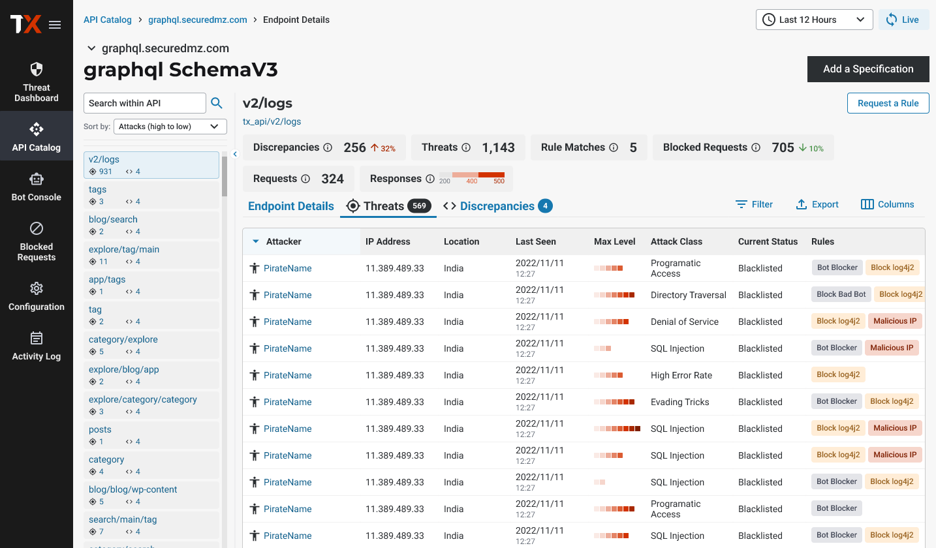Focus the Search within API field
This screenshot has width=936, height=548.
145,103
